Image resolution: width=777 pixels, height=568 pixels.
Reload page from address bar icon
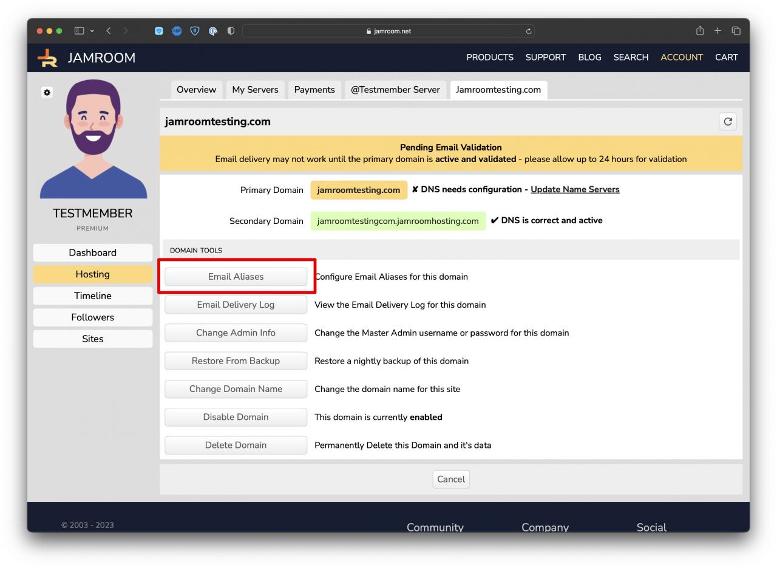coord(529,32)
